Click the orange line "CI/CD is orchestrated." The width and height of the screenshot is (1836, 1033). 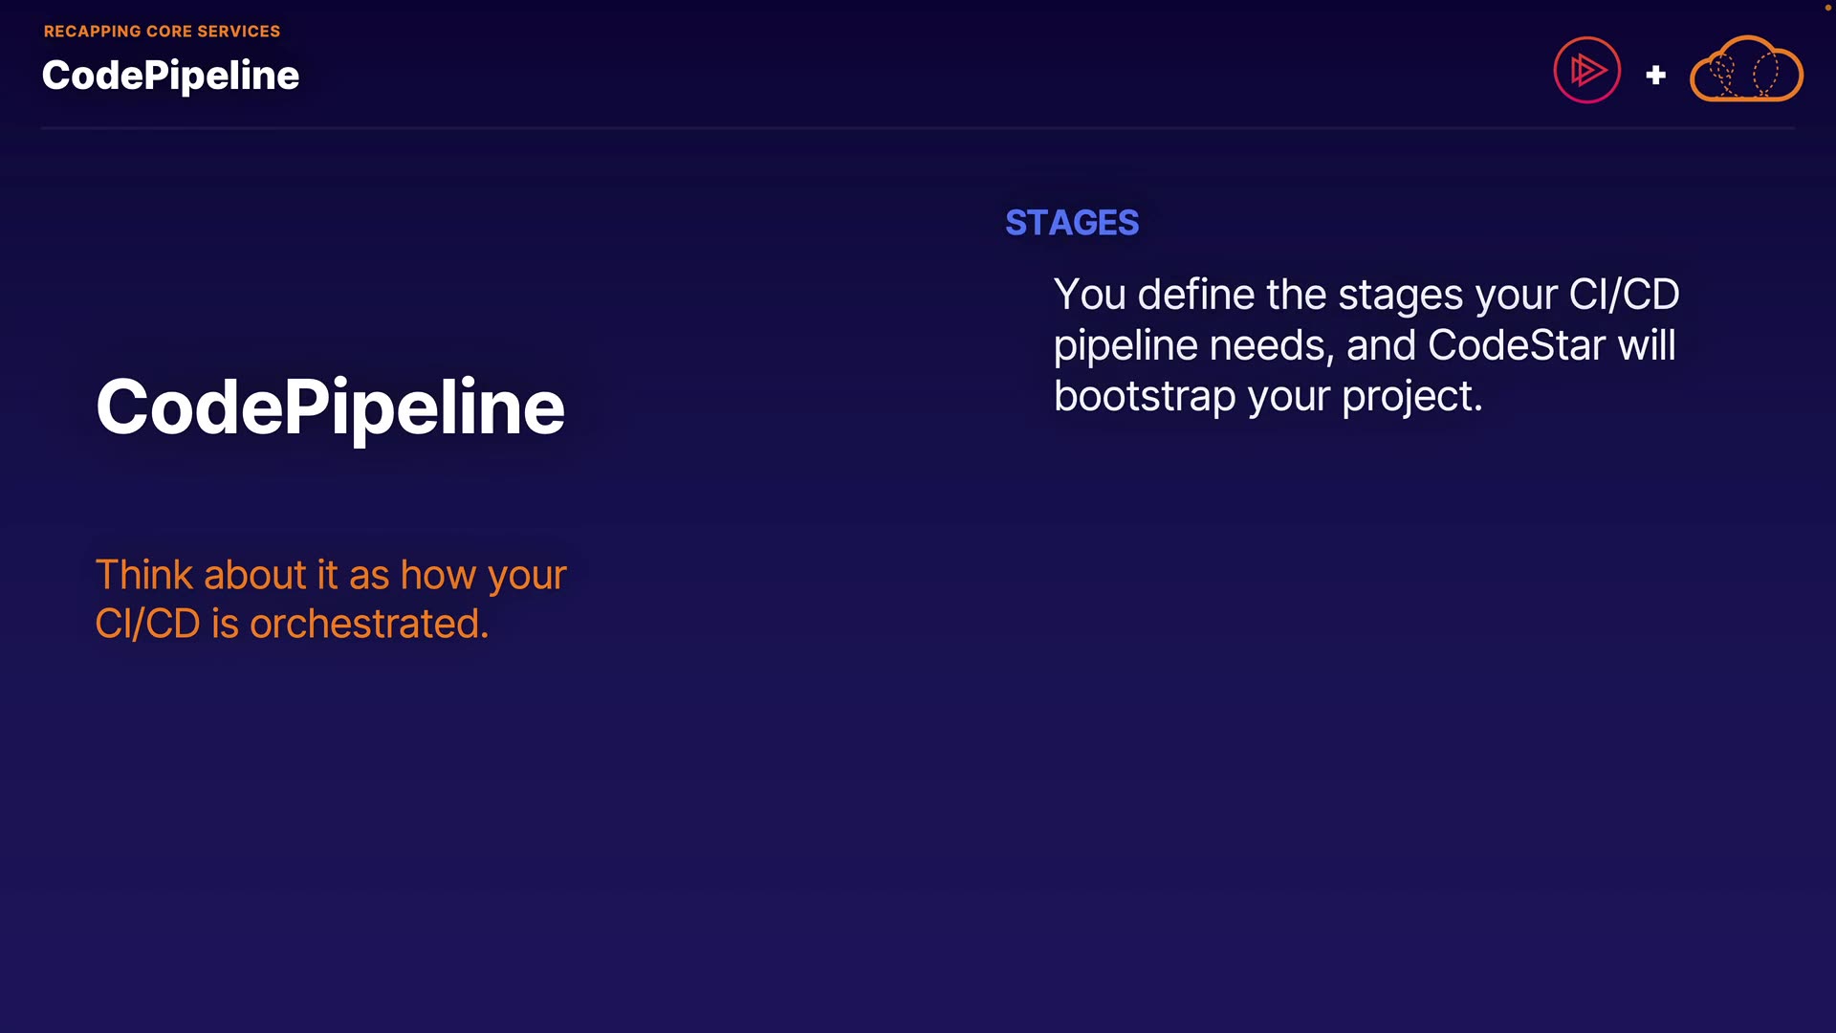[x=292, y=624]
